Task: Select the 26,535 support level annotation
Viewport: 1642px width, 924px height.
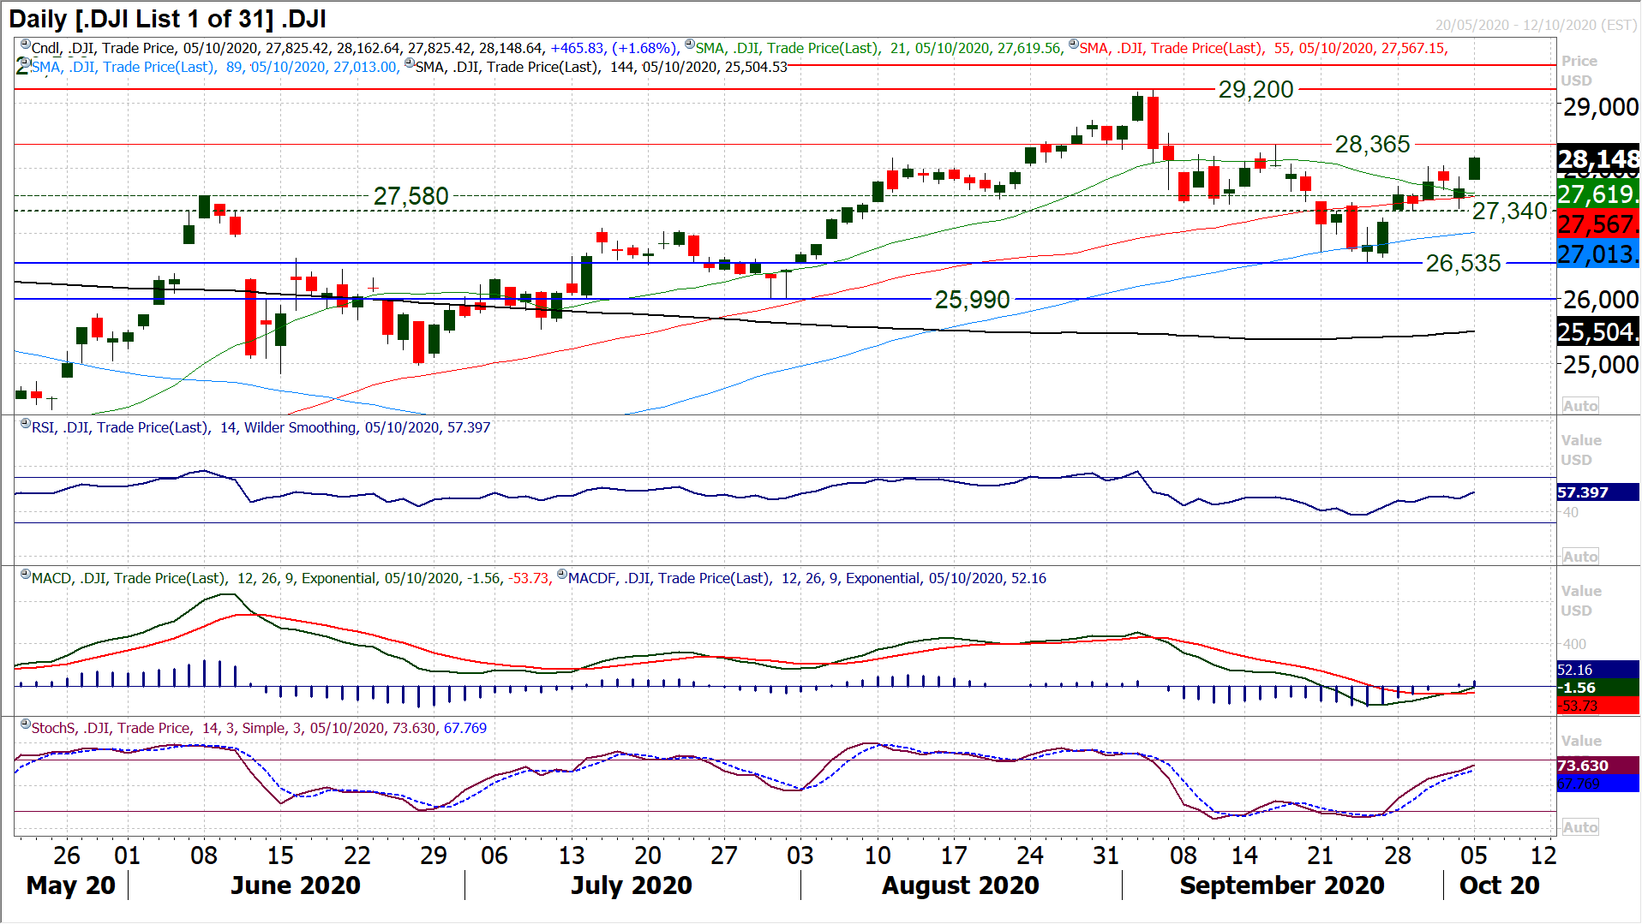Action: pyautogui.click(x=1463, y=263)
